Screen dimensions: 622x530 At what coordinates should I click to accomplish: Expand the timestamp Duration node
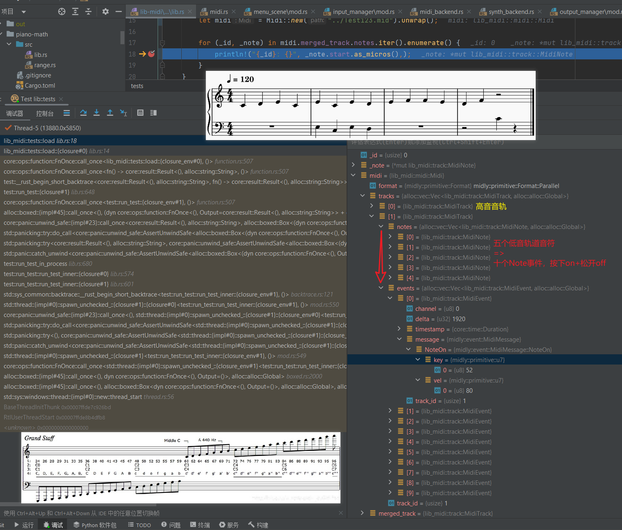point(399,329)
